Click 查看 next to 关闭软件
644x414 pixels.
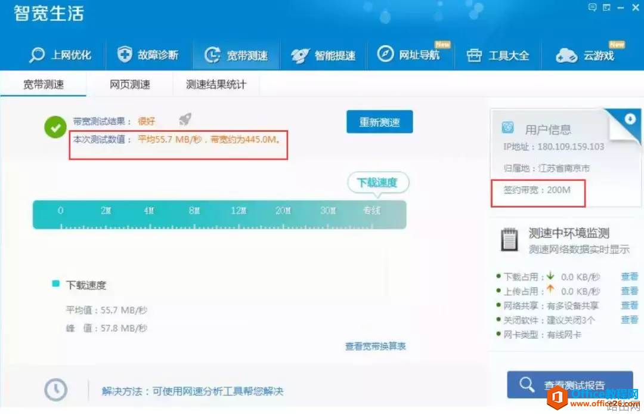[x=629, y=320]
